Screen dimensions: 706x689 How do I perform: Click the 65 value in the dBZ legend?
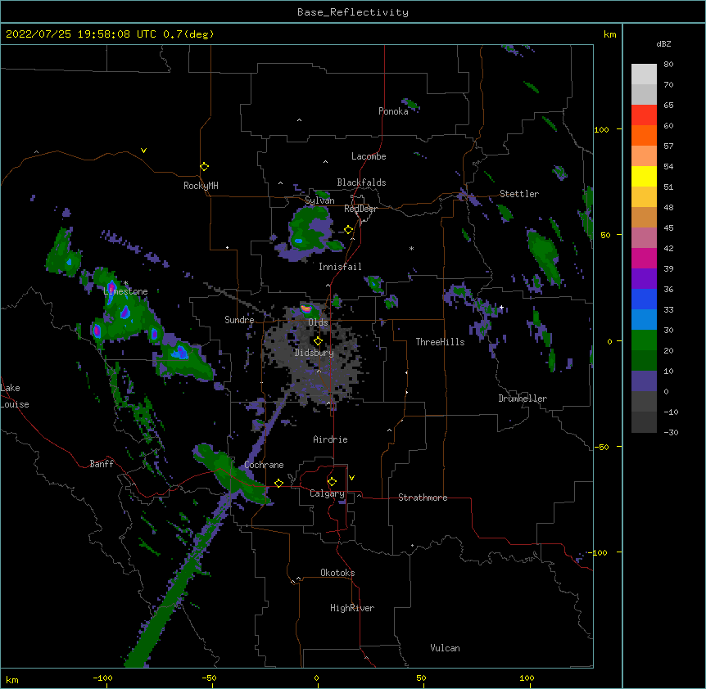pyautogui.click(x=668, y=106)
